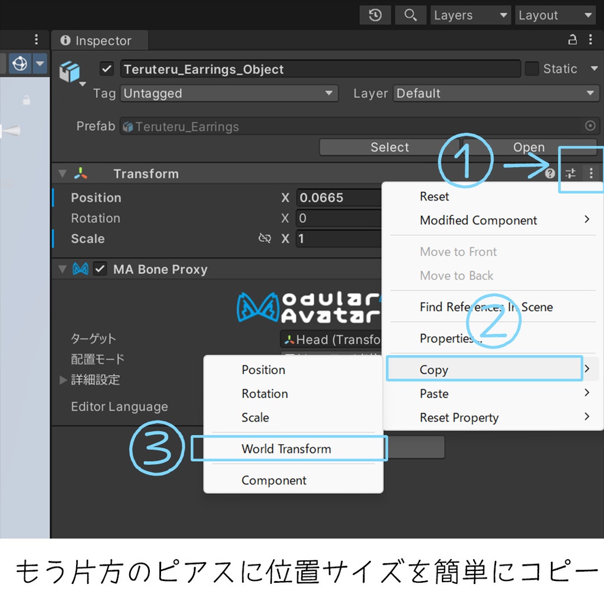Open the Transform component presets icon
Viewport: 604px width, 604px height.
570,173
